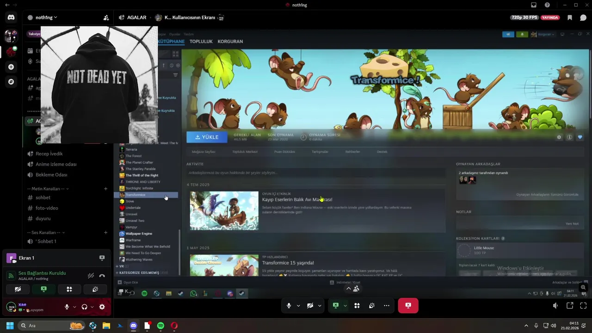592x333 pixels.
Task: Expand microphone options in call control bar
Action: pyautogui.click(x=298, y=306)
